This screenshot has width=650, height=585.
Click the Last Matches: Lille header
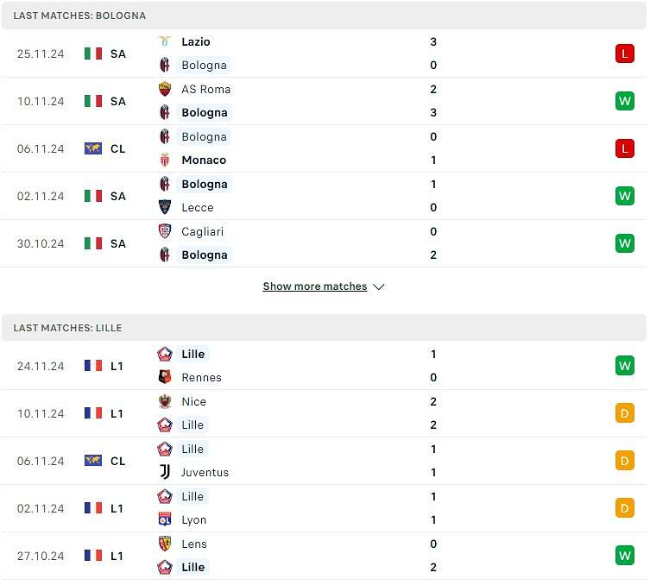pyautogui.click(x=67, y=328)
